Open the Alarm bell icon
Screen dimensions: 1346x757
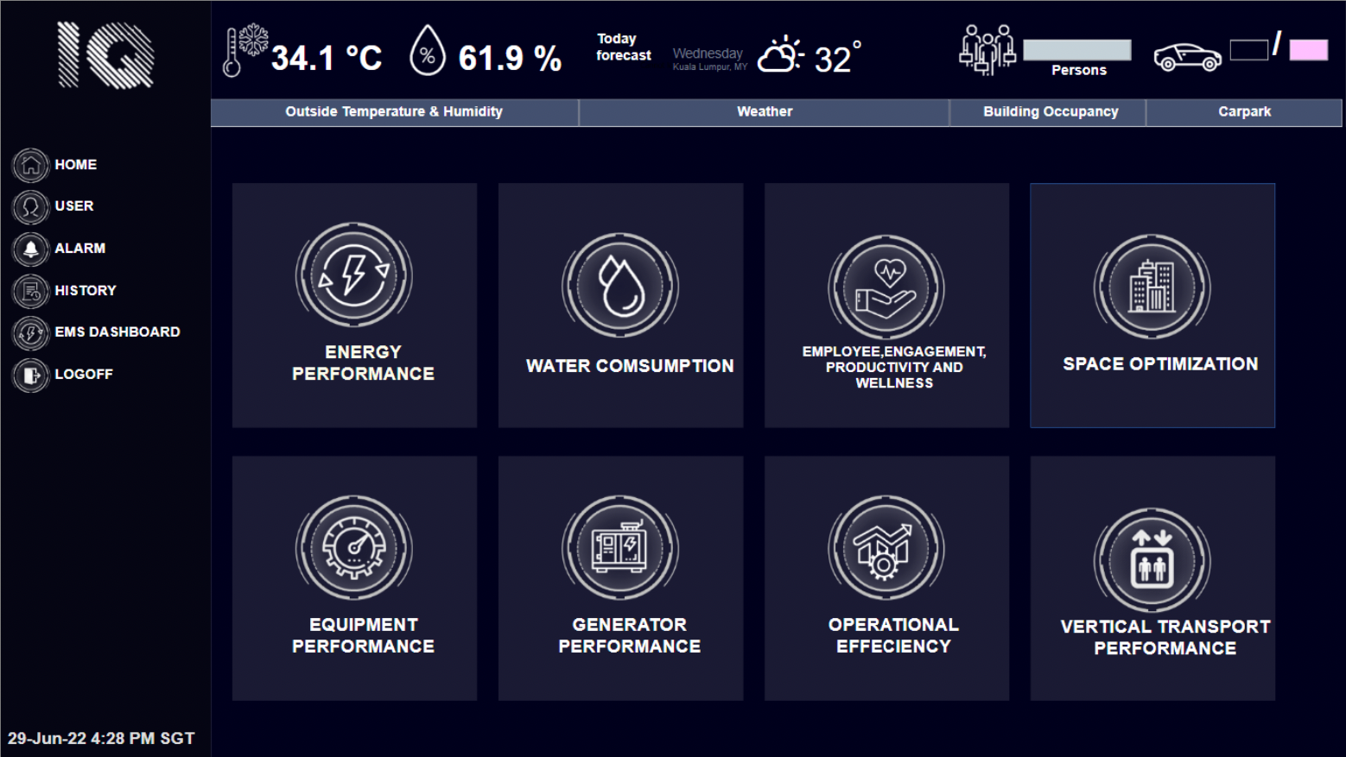pyautogui.click(x=30, y=249)
